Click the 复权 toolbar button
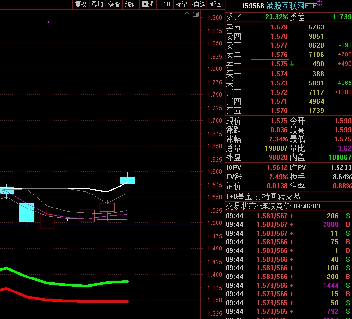Image resolution: width=352 pixels, height=319 pixels. coord(81,4)
